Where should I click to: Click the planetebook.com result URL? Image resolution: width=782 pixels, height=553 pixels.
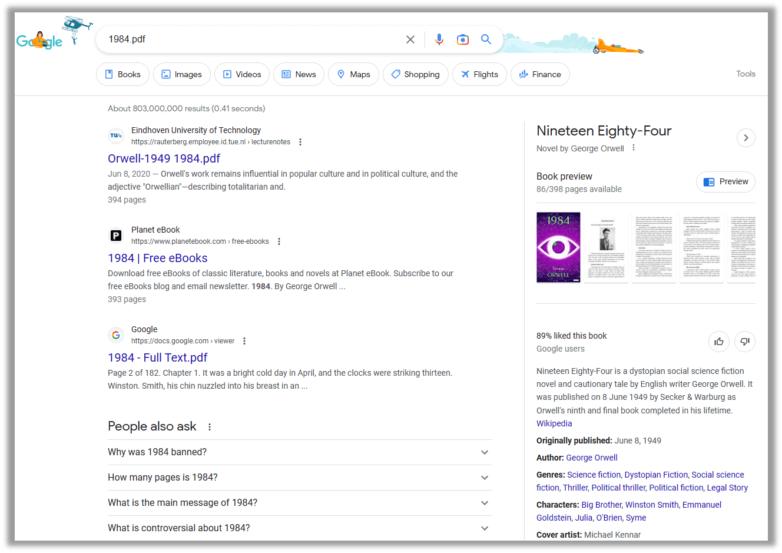pos(200,241)
